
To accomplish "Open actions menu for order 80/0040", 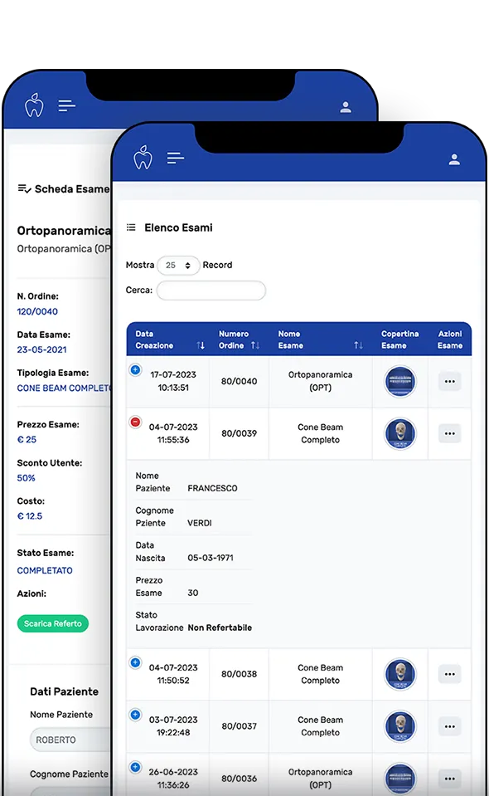I will tap(449, 381).
